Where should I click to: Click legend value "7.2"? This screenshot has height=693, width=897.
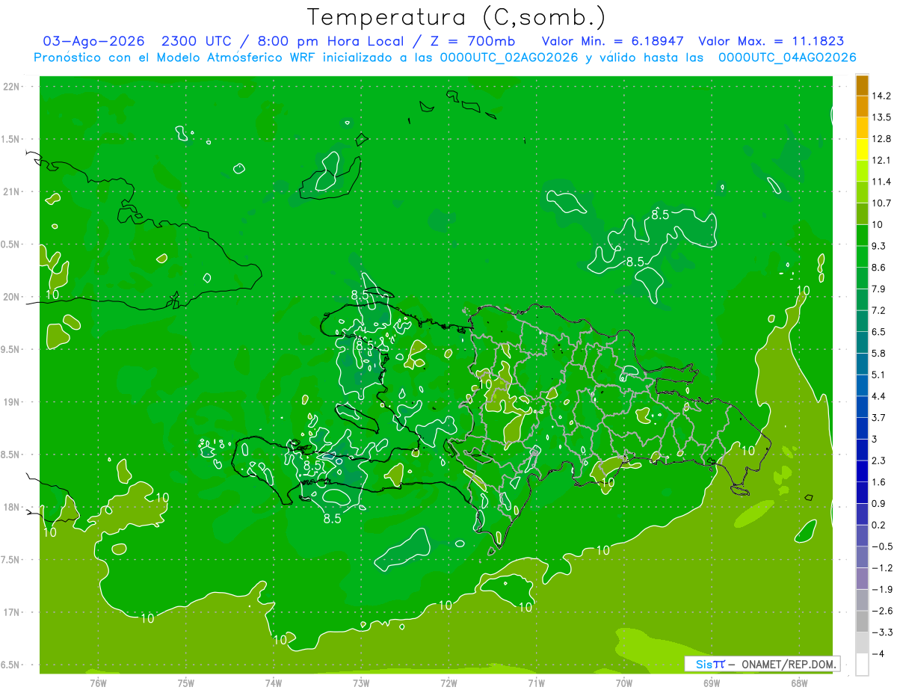880,310
